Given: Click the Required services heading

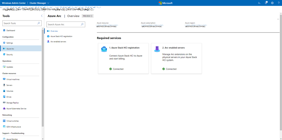Looking at the screenshot, I should (x=109, y=38).
